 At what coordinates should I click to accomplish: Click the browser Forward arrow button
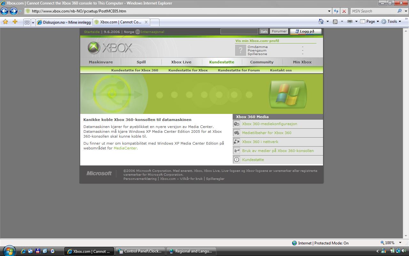coord(13,11)
